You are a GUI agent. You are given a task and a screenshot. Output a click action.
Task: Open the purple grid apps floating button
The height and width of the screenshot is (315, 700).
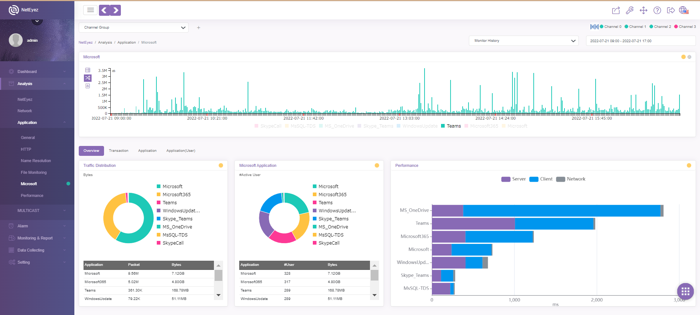(685, 292)
